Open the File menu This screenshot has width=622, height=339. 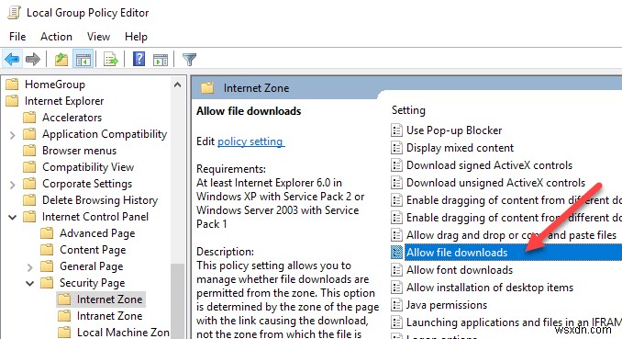pos(17,37)
